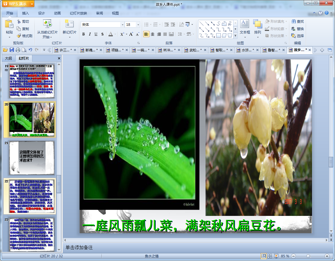Start slideshow from status bar play icon
335x261 pixels.
(276, 256)
